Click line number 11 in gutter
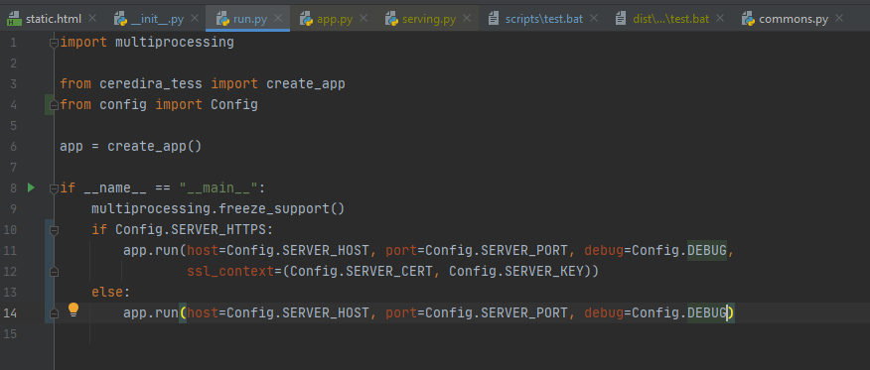 click(11, 251)
